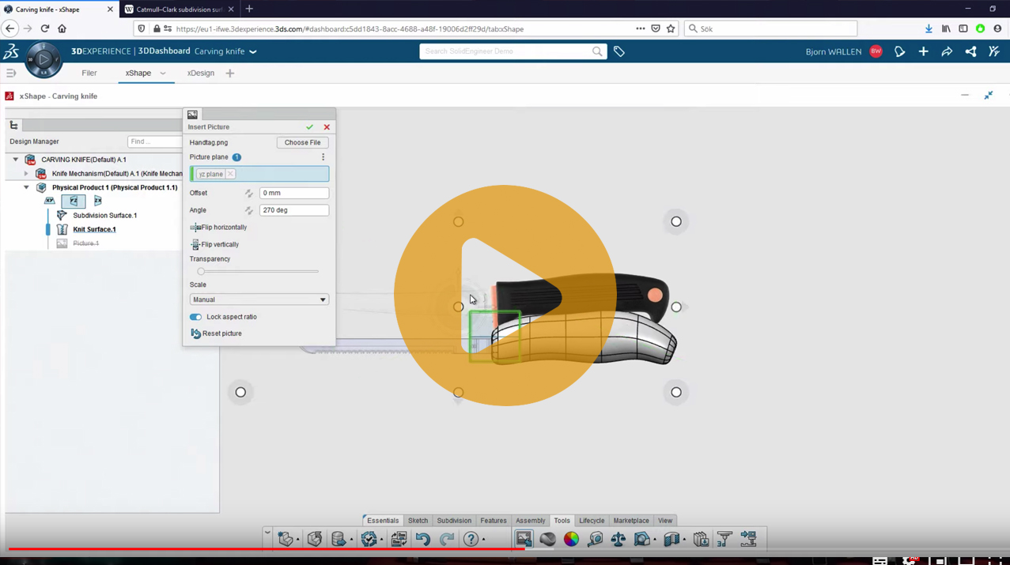The width and height of the screenshot is (1010, 565).
Task: Select the YZ plane icon in tree
Action: click(x=74, y=202)
